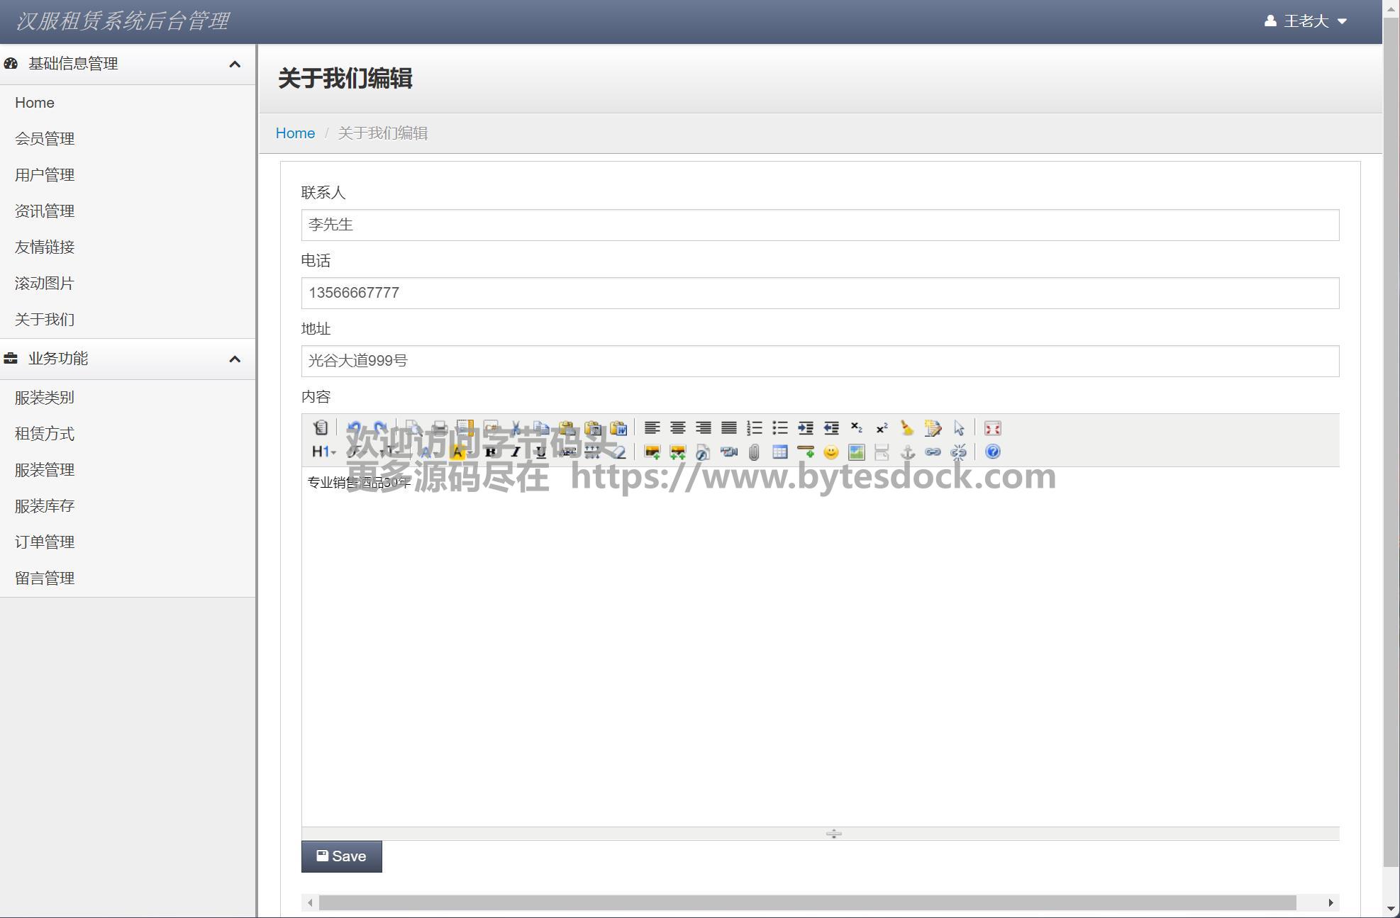Click the insert hyperlink icon
Image resolution: width=1400 pixels, height=918 pixels.
point(933,452)
